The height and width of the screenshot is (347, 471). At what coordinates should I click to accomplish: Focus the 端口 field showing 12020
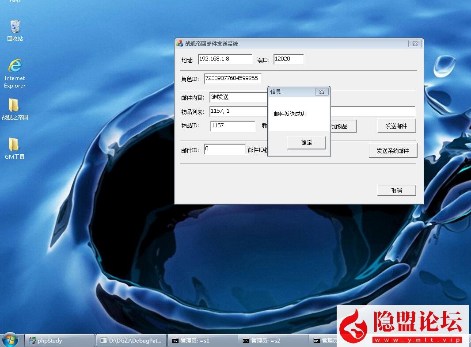click(x=289, y=59)
